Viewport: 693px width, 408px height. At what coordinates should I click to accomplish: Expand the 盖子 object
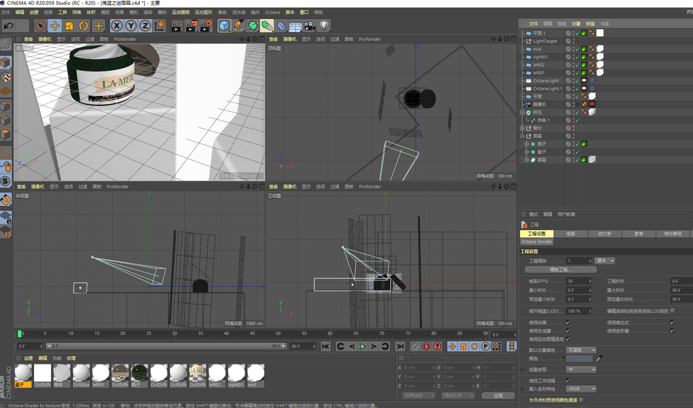point(526,152)
